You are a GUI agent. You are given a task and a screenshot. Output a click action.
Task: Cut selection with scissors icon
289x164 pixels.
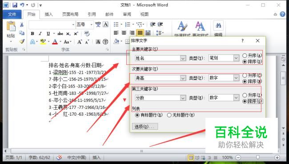click(22, 24)
